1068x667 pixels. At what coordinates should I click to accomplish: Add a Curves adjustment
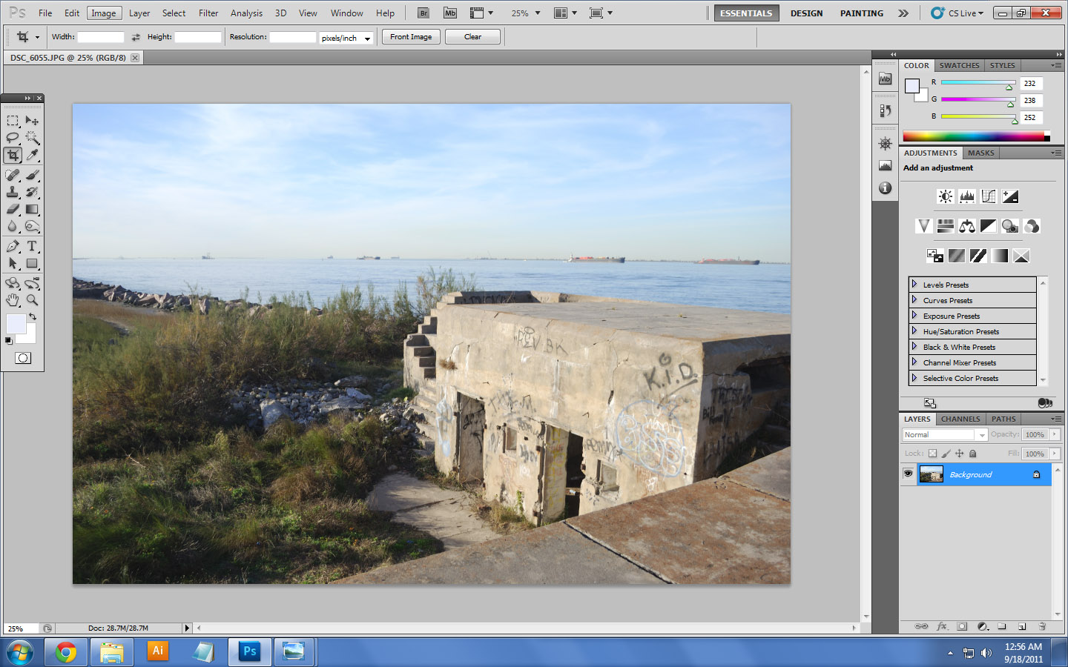(988, 196)
